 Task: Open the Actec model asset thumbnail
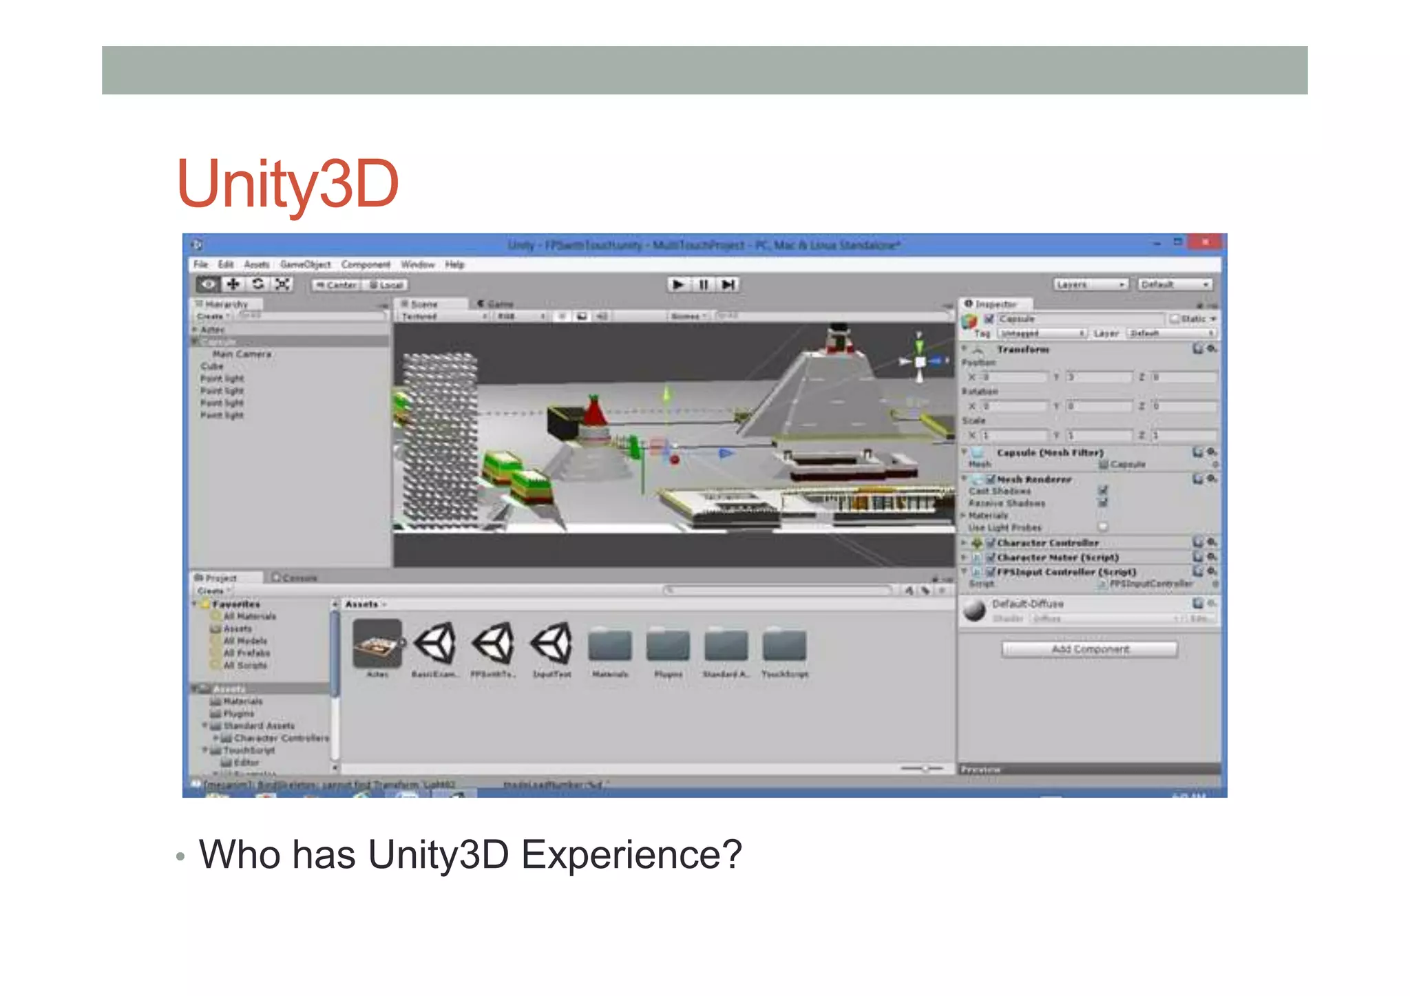[377, 644]
